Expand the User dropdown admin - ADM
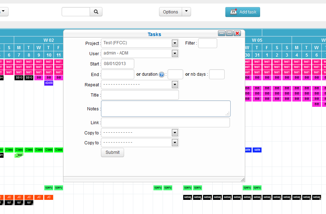The image size is (326, 214). tap(174, 53)
